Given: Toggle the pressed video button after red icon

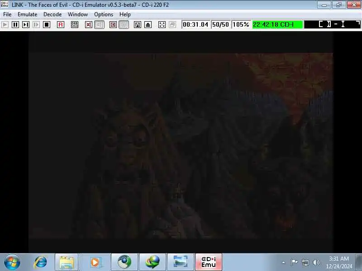Looking at the screenshot, I should (x=124, y=25).
